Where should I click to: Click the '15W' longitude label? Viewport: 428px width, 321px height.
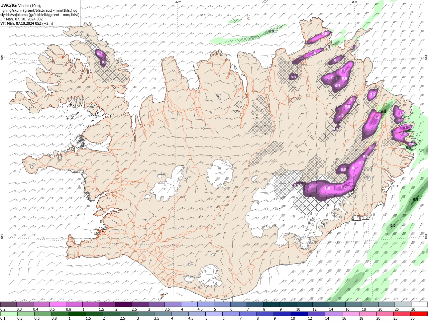click(354, 2)
